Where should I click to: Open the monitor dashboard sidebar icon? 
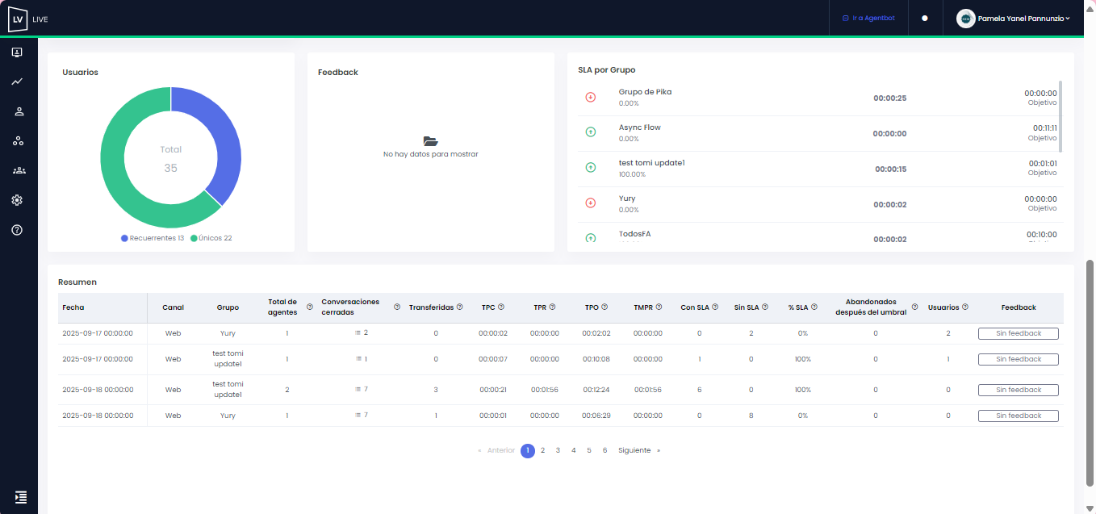pos(17,52)
